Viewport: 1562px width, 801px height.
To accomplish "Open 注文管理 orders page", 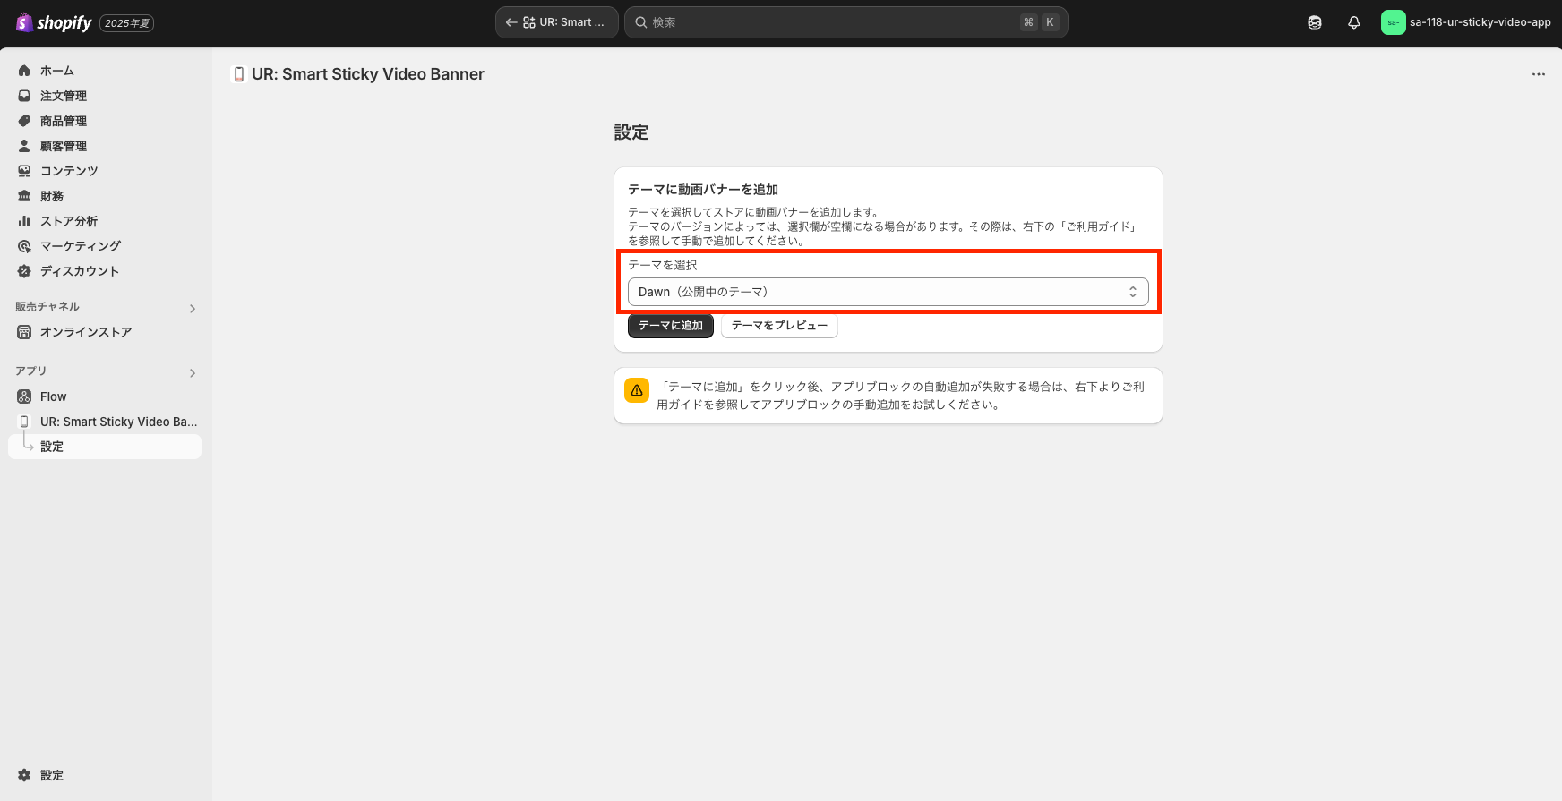I will (x=63, y=96).
